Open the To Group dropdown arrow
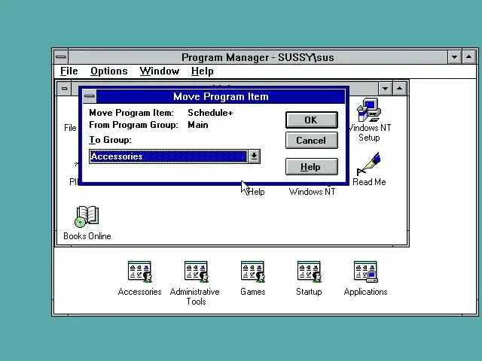The image size is (482, 361). 254,156
